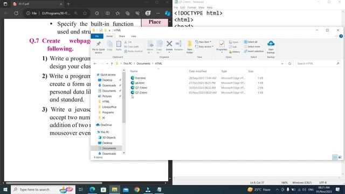Click Invert selection in the ribbon
This screenshot has width=345, height=194.
(254, 51)
